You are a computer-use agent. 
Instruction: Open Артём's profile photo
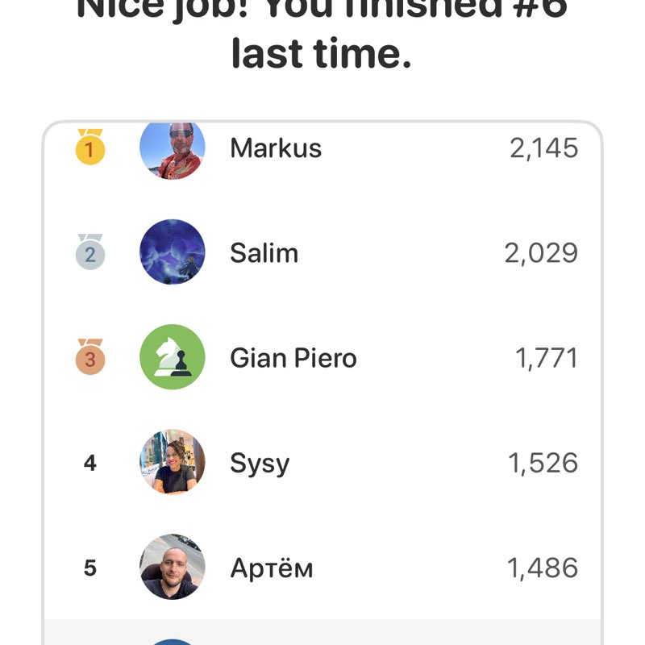(x=173, y=567)
